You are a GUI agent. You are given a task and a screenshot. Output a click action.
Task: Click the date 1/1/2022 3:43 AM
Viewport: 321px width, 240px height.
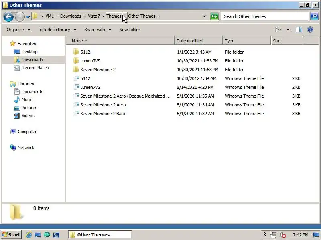(x=194, y=52)
